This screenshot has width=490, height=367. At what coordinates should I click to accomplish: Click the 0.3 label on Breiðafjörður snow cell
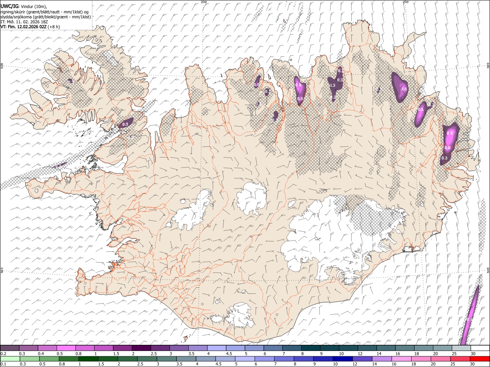(x=125, y=124)
